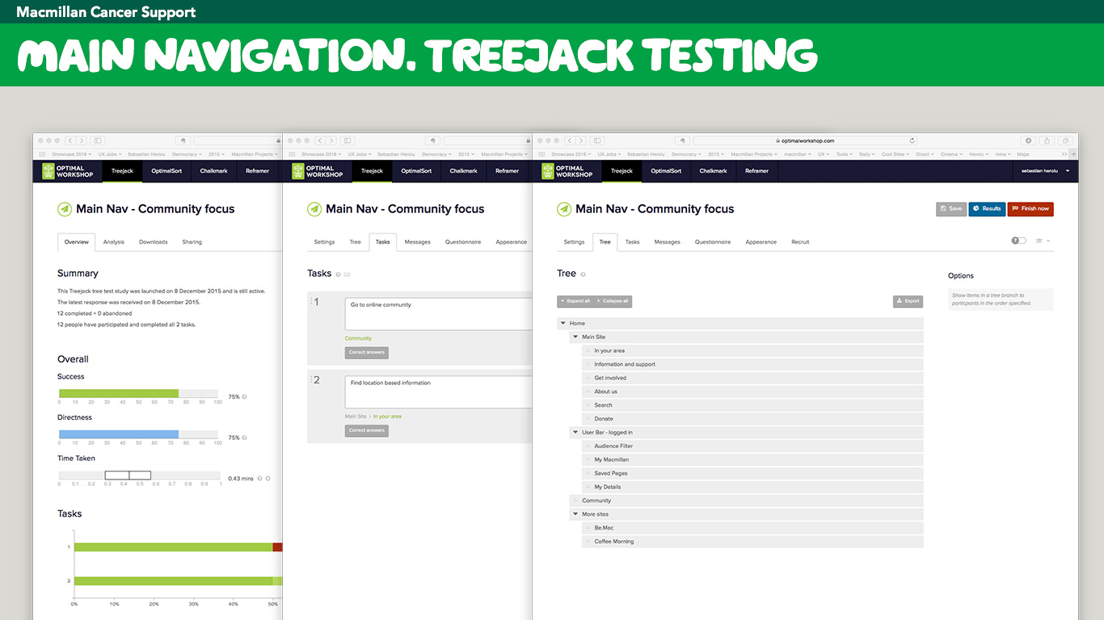Screen dimensions: 1104x620
Task: Open Cinema bookmarks folder dropdown
Action: tap(951, 154)
